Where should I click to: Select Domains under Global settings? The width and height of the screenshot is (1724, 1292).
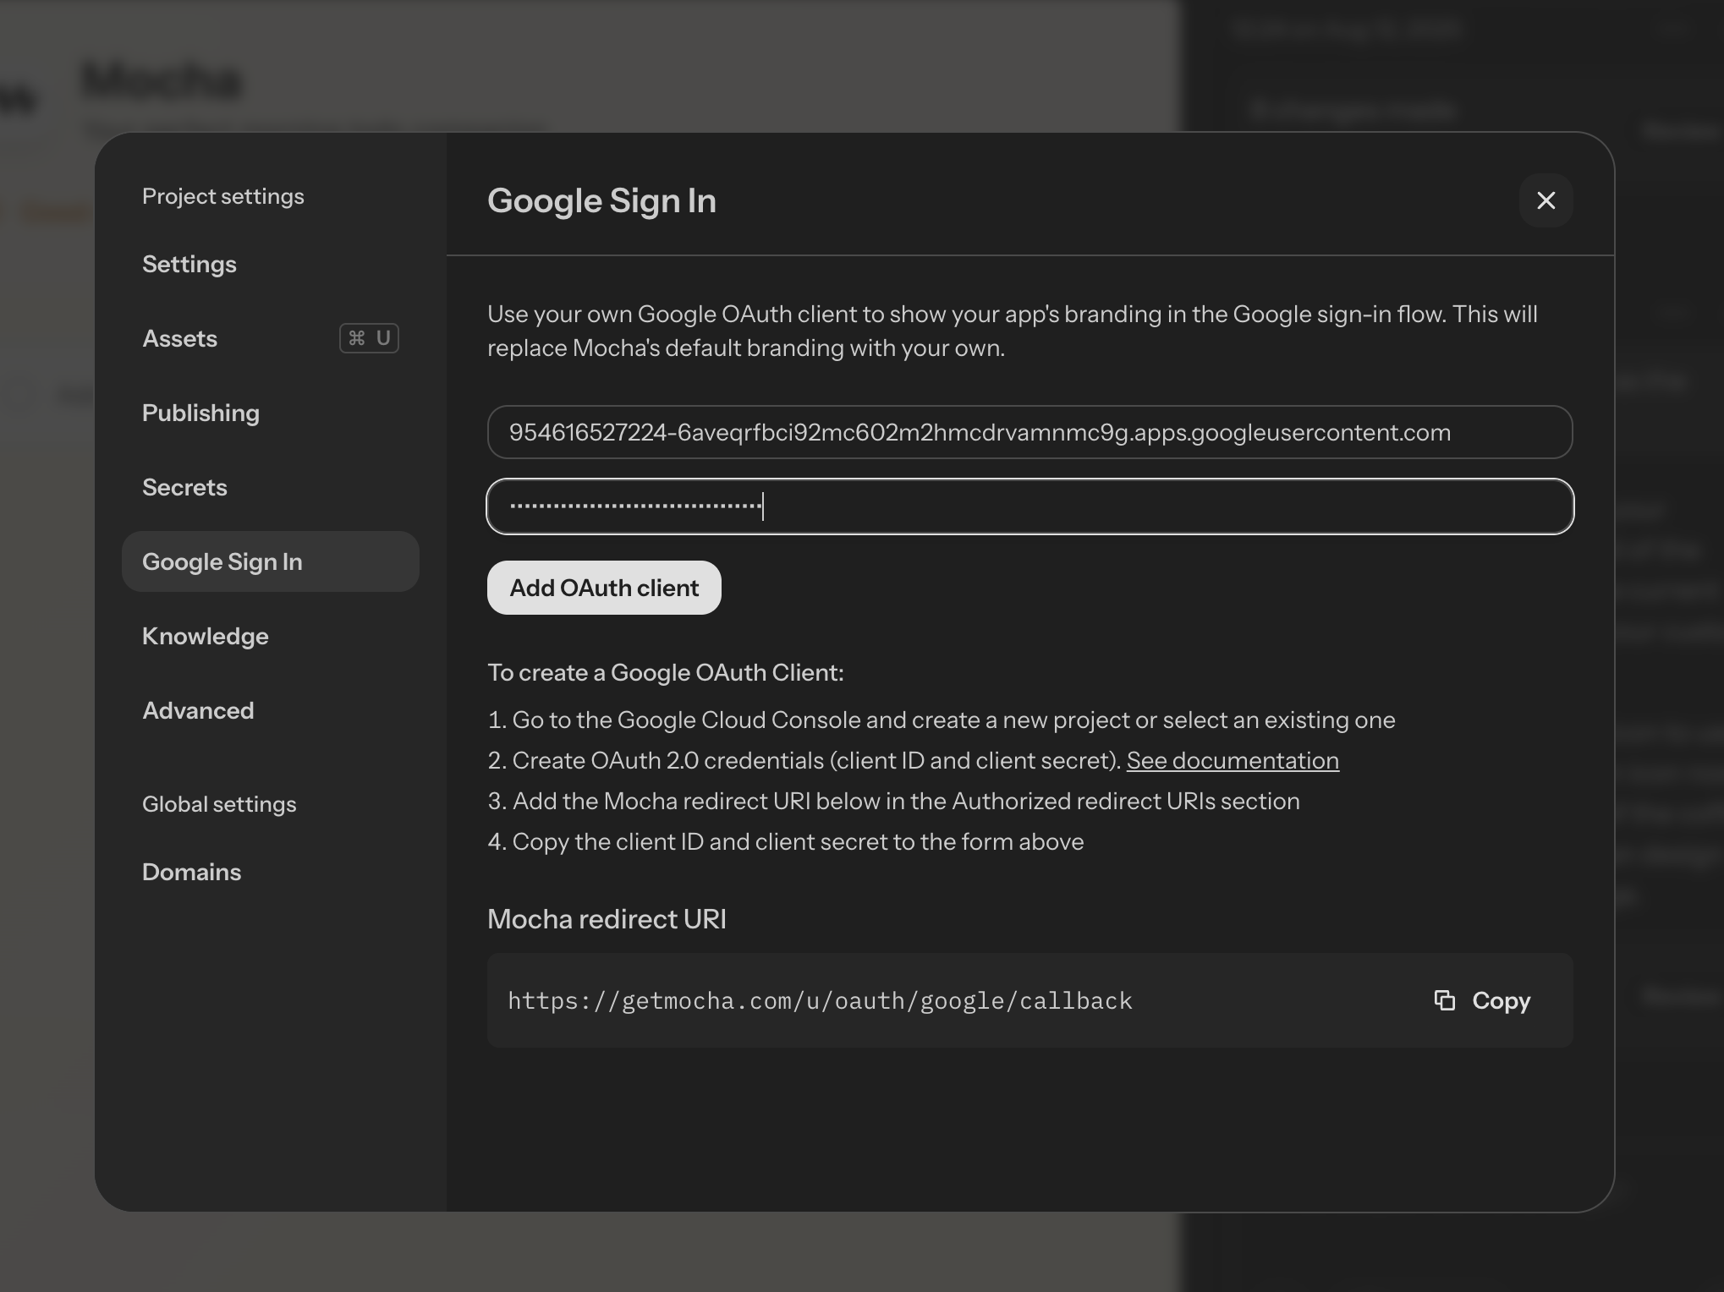click(191, 872)
